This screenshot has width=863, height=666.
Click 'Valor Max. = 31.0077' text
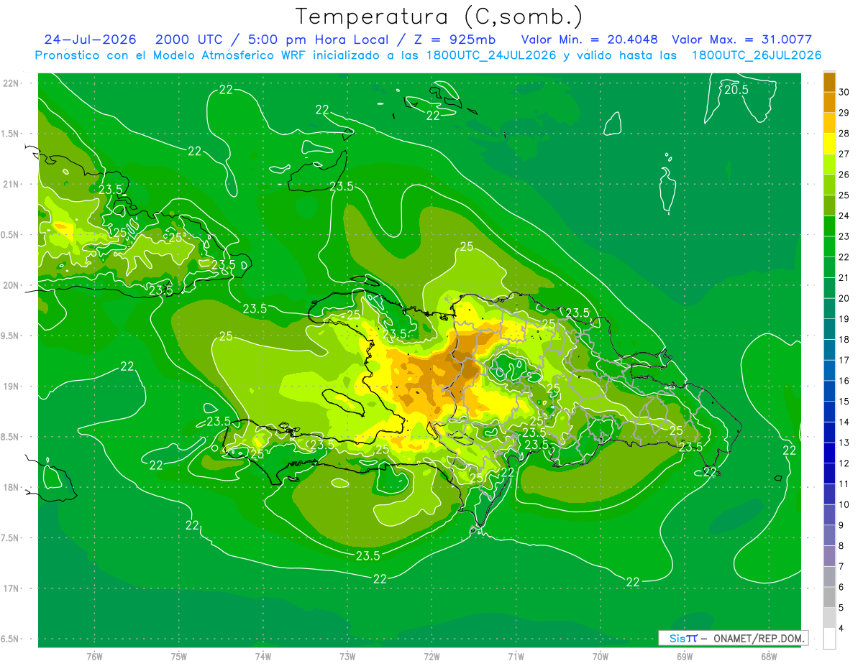click(x=741, y=40)
